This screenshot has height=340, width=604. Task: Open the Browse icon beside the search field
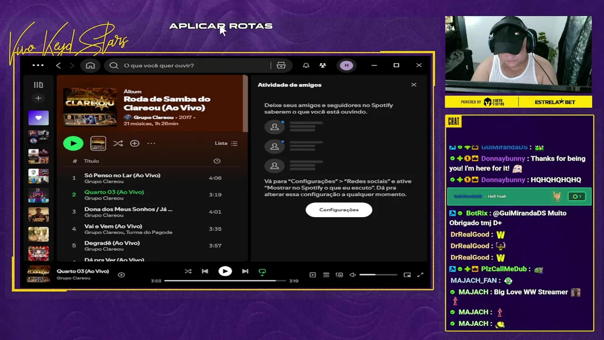[281, 66]
